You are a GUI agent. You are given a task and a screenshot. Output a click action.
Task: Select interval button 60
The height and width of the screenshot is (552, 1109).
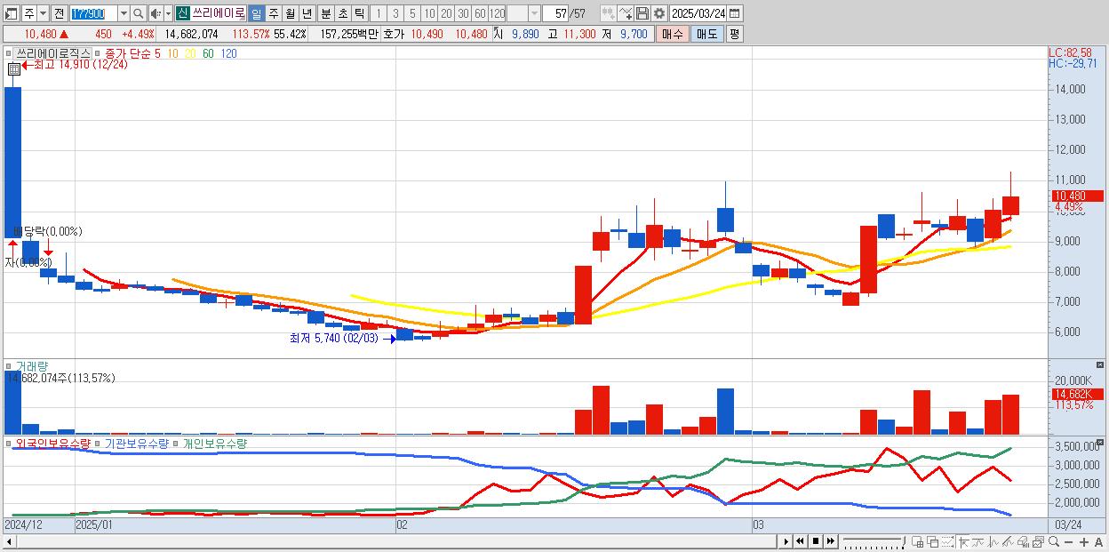click(x=480, y=13)
